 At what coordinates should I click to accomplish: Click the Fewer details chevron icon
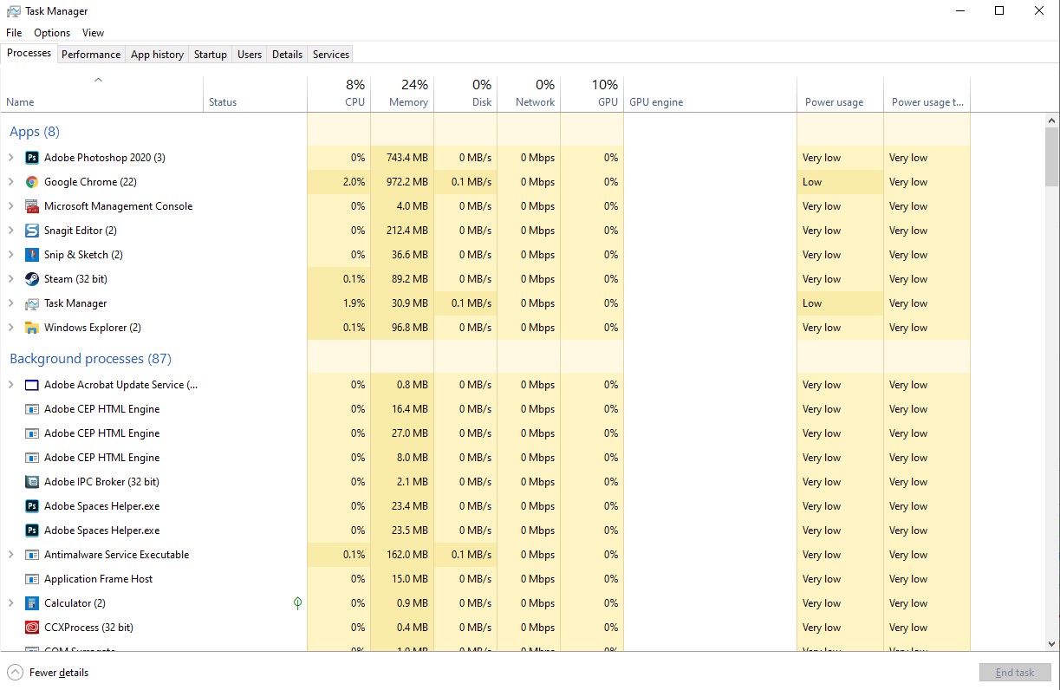[x=15, y=672]
